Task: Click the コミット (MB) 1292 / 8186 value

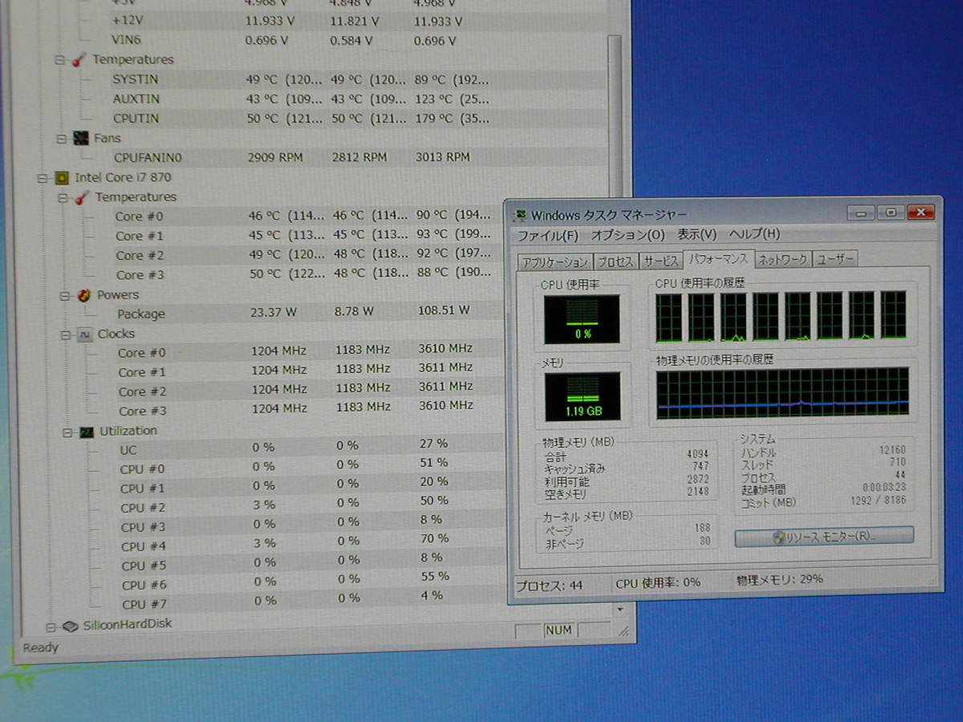Action: click(x=878, y=502)
